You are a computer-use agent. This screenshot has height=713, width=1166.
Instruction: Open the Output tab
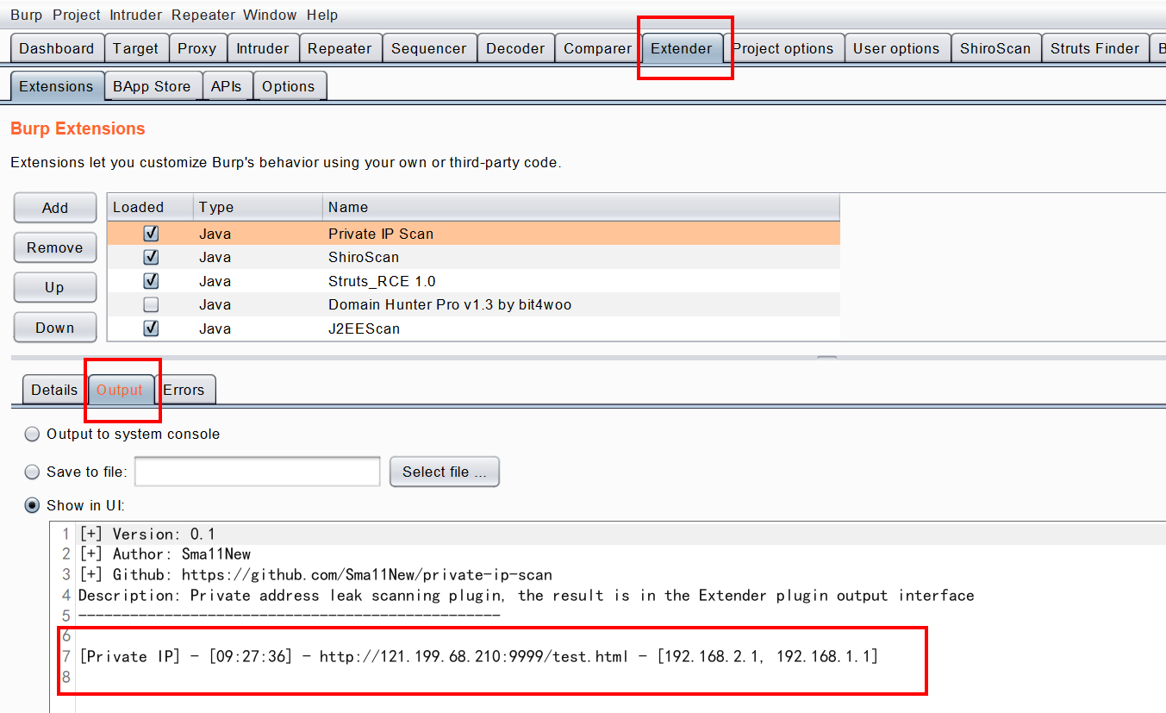point(120,390)
